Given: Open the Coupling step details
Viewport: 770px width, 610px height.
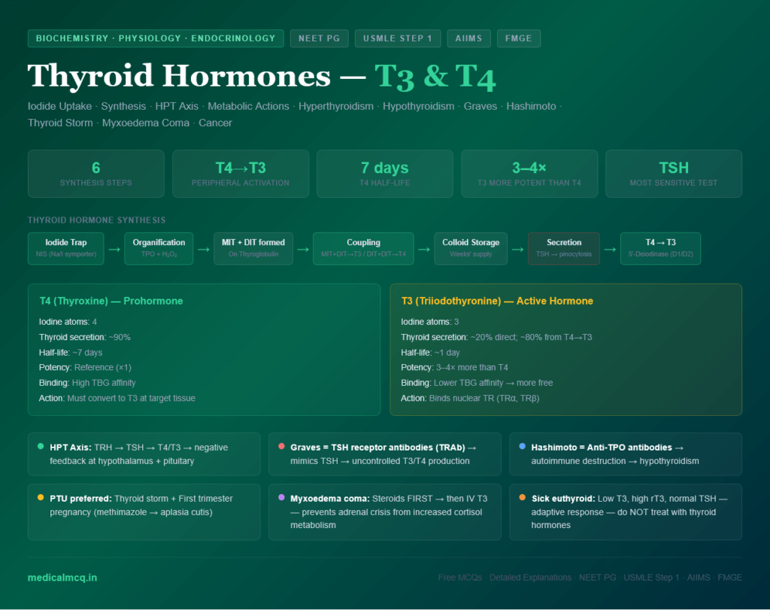Looking at the screenshot, I should pos(363,248).
